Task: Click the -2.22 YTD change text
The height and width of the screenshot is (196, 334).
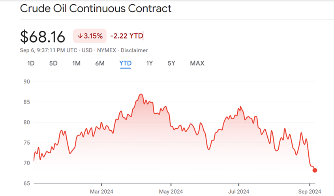Action: 127,36
